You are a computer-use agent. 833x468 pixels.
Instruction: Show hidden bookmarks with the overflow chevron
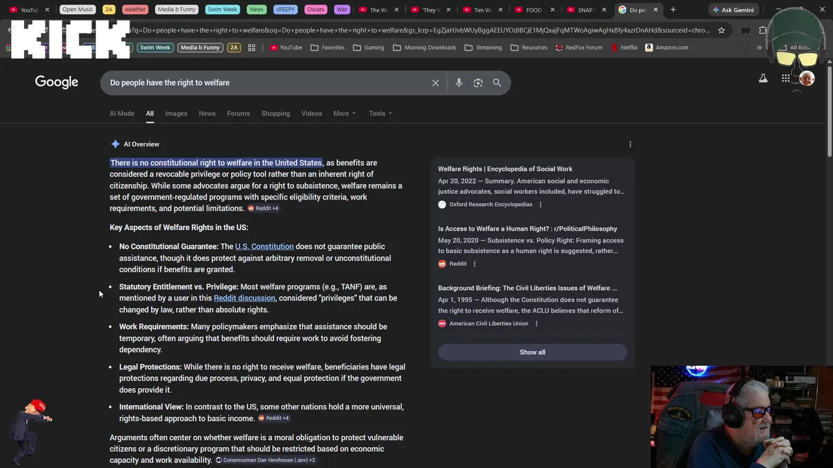click(x=759, y=47)
